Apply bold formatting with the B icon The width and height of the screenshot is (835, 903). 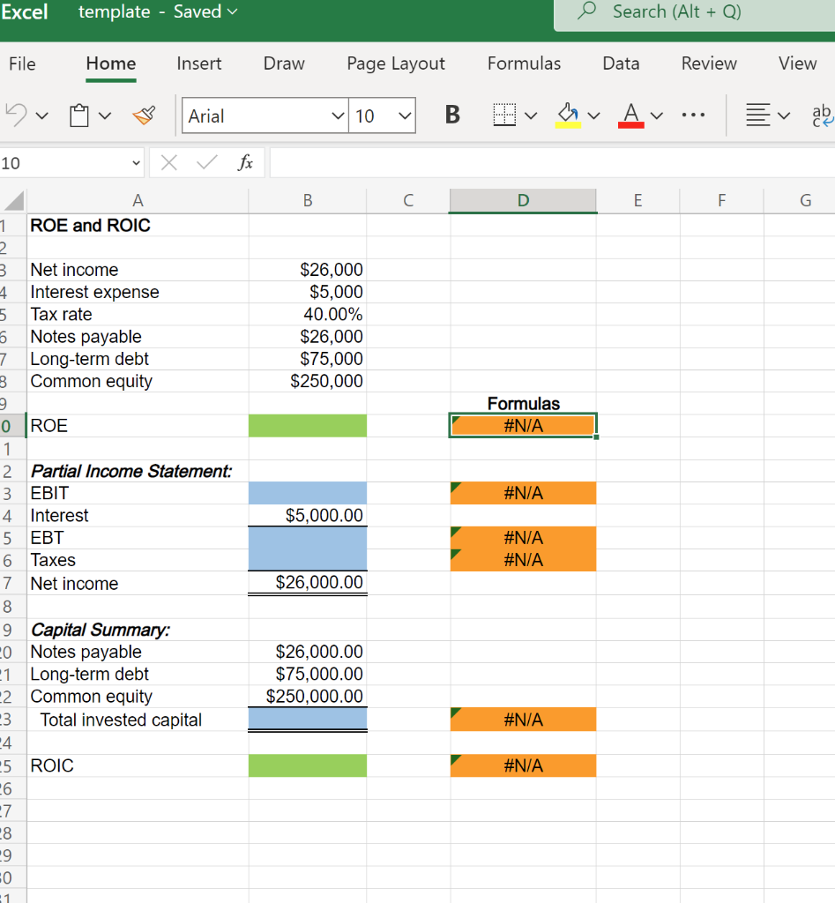click(451, 115)
